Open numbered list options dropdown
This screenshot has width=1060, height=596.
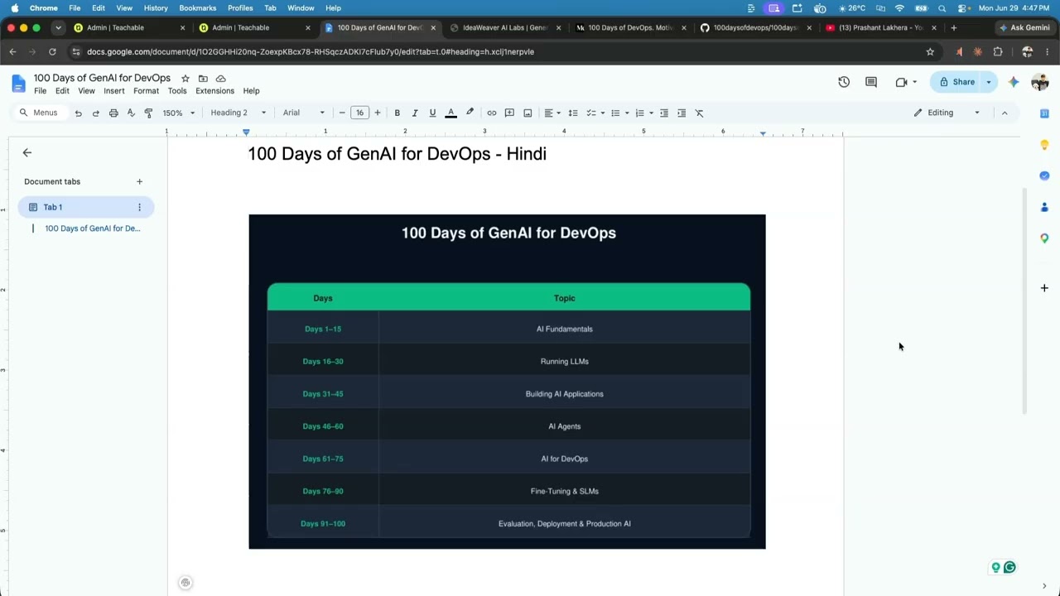click(x=651, y=113)
